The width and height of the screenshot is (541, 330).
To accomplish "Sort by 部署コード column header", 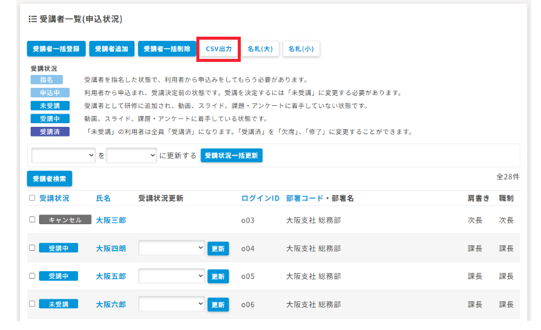I will [x=304, y=198].
